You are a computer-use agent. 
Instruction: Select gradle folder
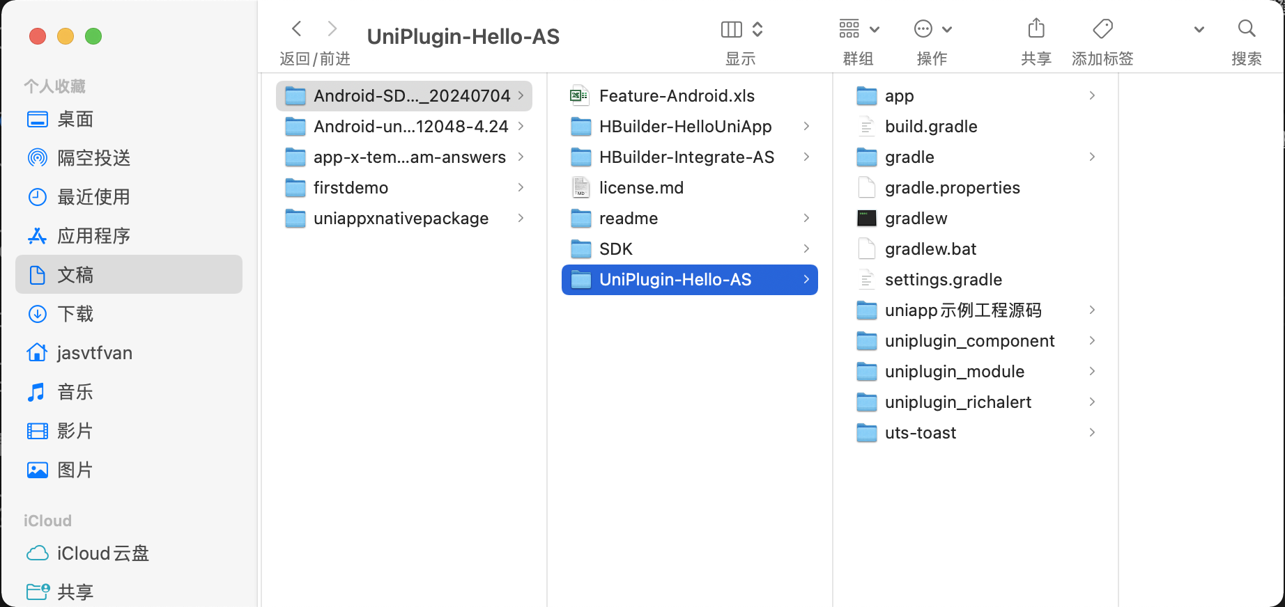(976, 157)
